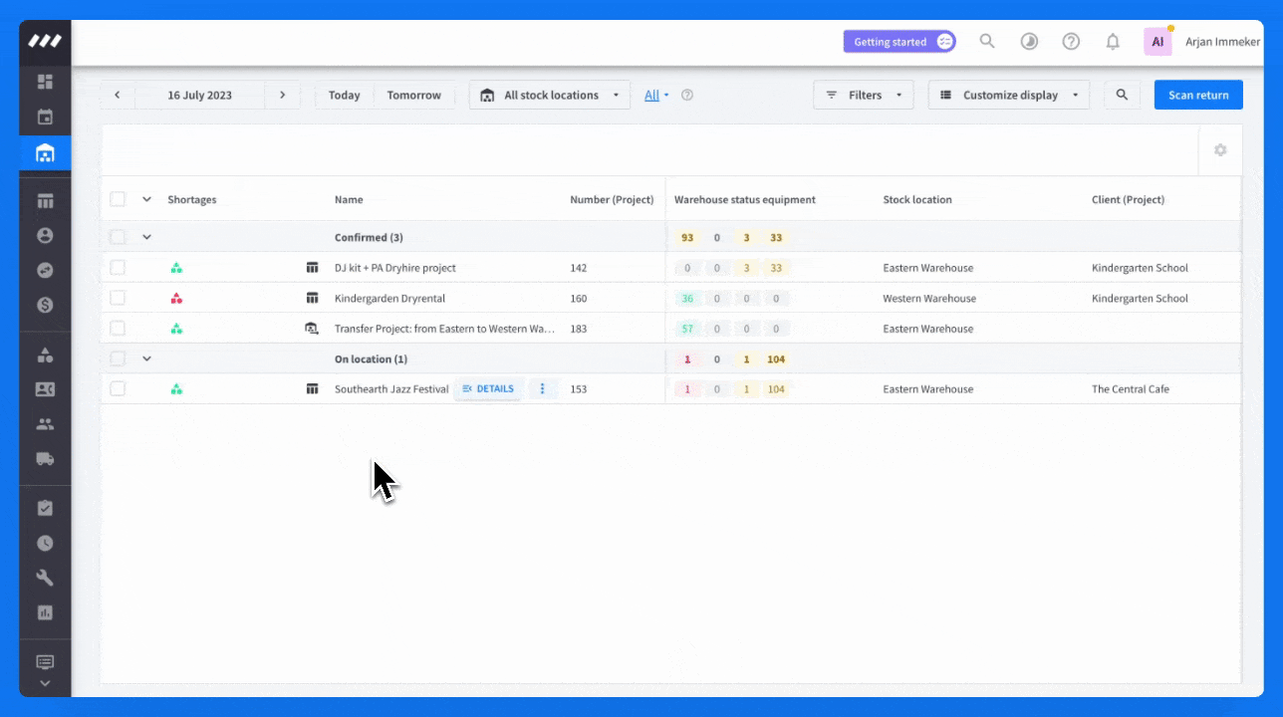Open the dashboard icon in sidebar

(45, 82)
